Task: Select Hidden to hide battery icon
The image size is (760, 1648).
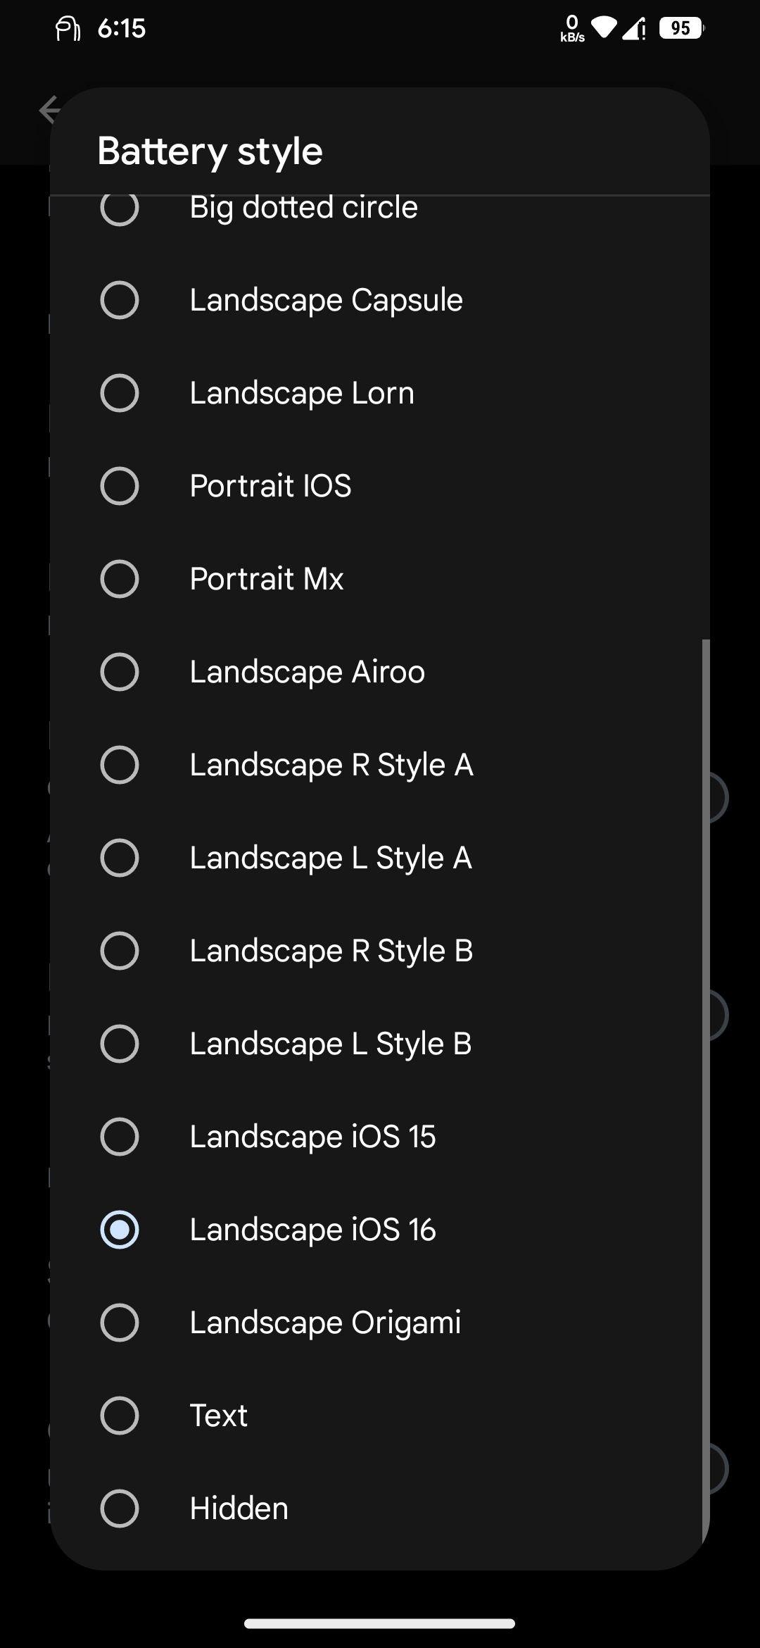Action: (x=380, y=1509)
